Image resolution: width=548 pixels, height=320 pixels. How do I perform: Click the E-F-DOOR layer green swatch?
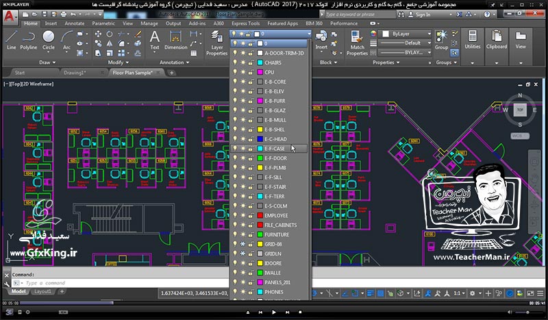pyautogui.click(x=260, y=158)
